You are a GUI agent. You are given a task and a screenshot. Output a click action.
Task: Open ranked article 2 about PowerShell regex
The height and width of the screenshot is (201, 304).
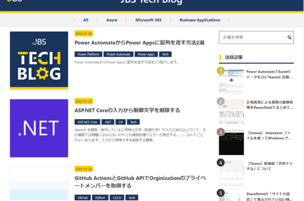270,105
